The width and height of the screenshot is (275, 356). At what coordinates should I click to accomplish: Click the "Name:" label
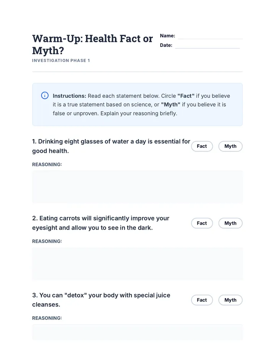(x=168, y=36)
